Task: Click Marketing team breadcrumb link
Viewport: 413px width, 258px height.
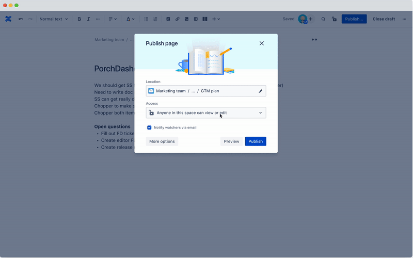Action: tap(109, 40)
